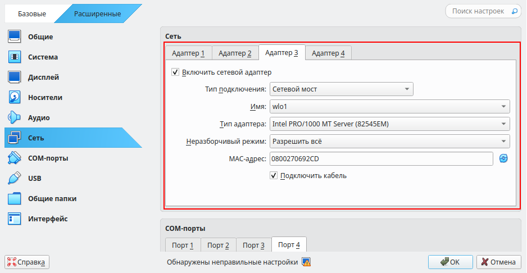Click the invalid settings warning icon
The image size is (527, 273).
click(x=306, y=262)
